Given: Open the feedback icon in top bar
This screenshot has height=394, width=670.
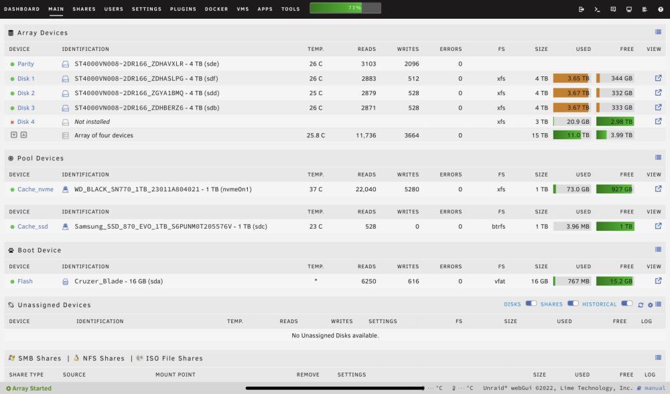Looking at the screenshot, I should click(x=613, y=9).
